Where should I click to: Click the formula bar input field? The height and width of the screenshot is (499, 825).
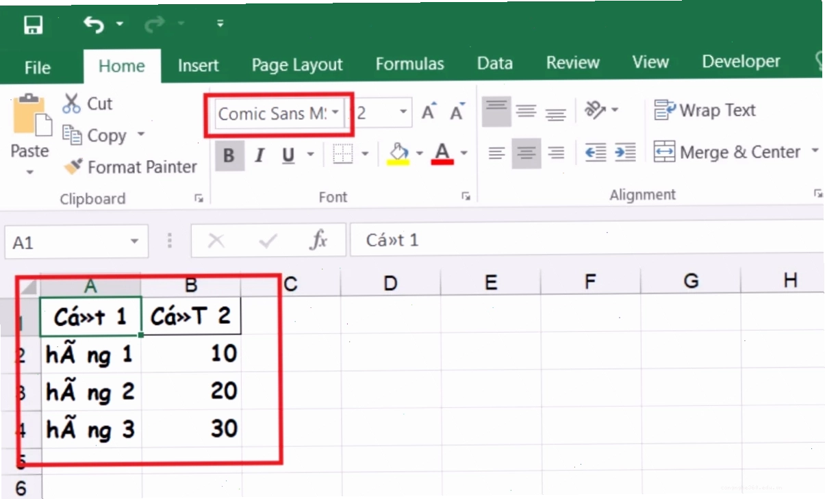click(x=587, y=240)
